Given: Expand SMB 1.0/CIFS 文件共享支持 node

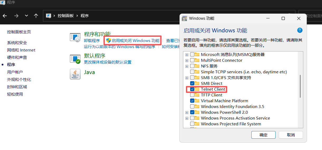Looking at the screenshot, I should coord(187,78).
